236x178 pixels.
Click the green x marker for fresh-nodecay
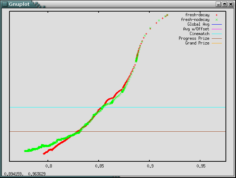pos(216,20)
